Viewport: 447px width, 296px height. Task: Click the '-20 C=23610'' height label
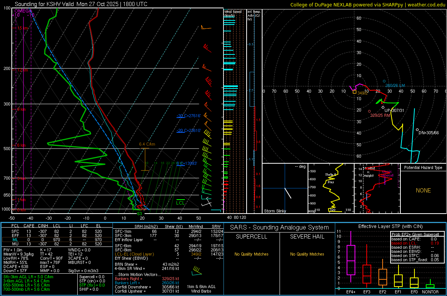[x=189, y=131]
